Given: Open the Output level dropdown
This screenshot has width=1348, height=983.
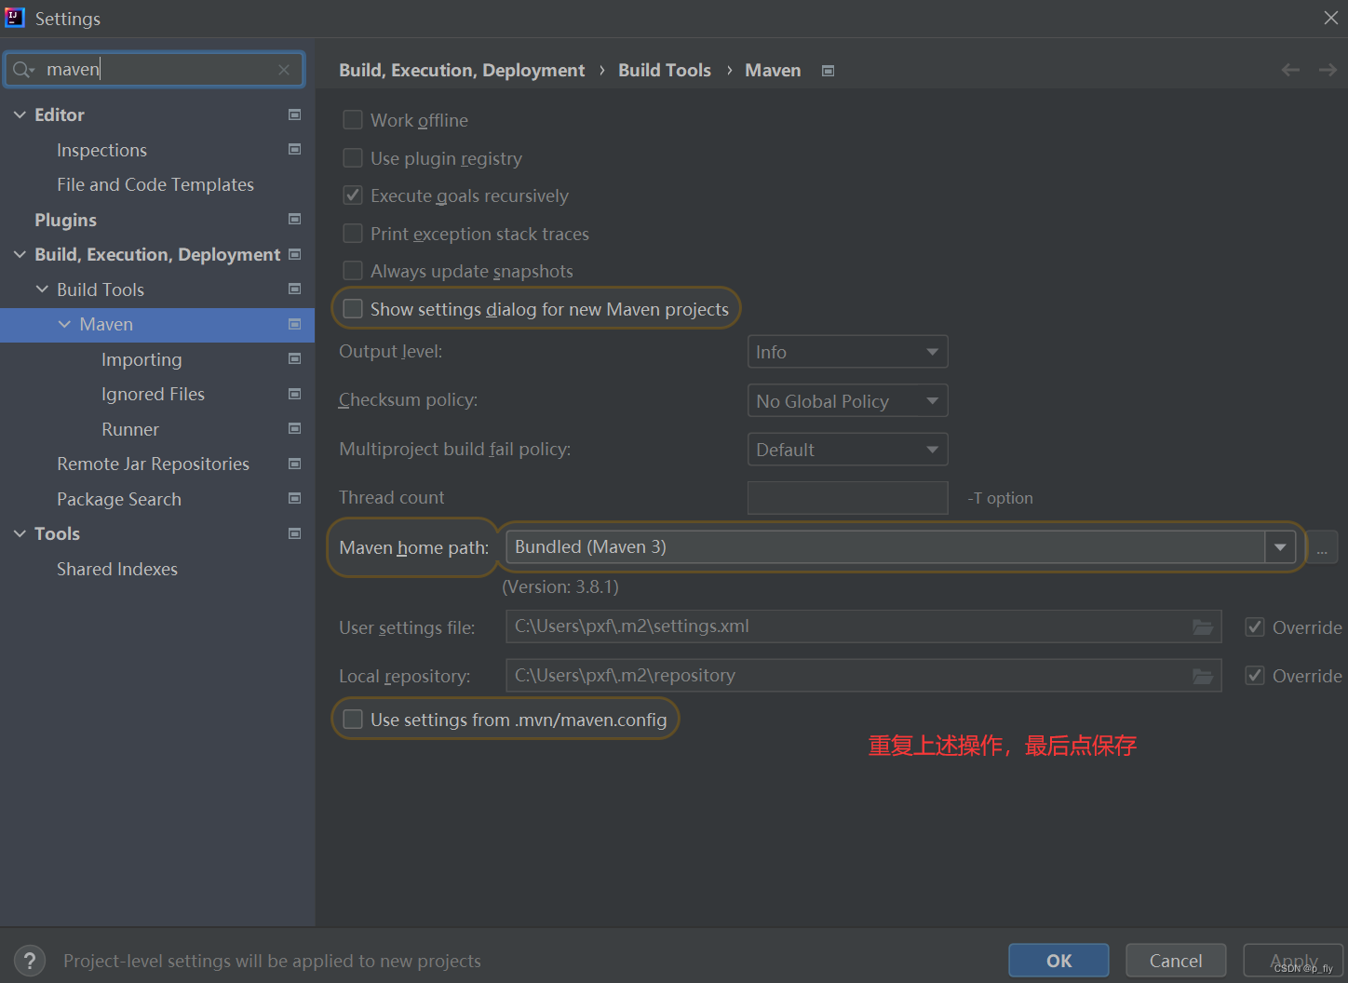Looking at the screenshot, I should click(x=847, y=352).
